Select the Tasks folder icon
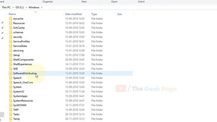Image resolution: width=217 pixels, height=122 pixels. tap(11, 115)
